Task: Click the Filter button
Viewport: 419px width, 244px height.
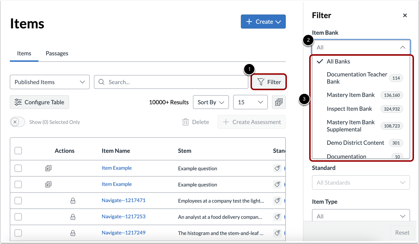Action: (x=269, y=82)
